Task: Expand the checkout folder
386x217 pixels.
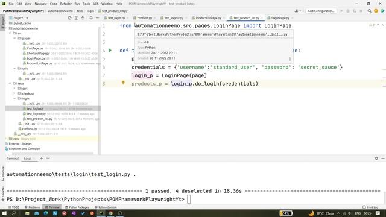Action: coord(14,93)
